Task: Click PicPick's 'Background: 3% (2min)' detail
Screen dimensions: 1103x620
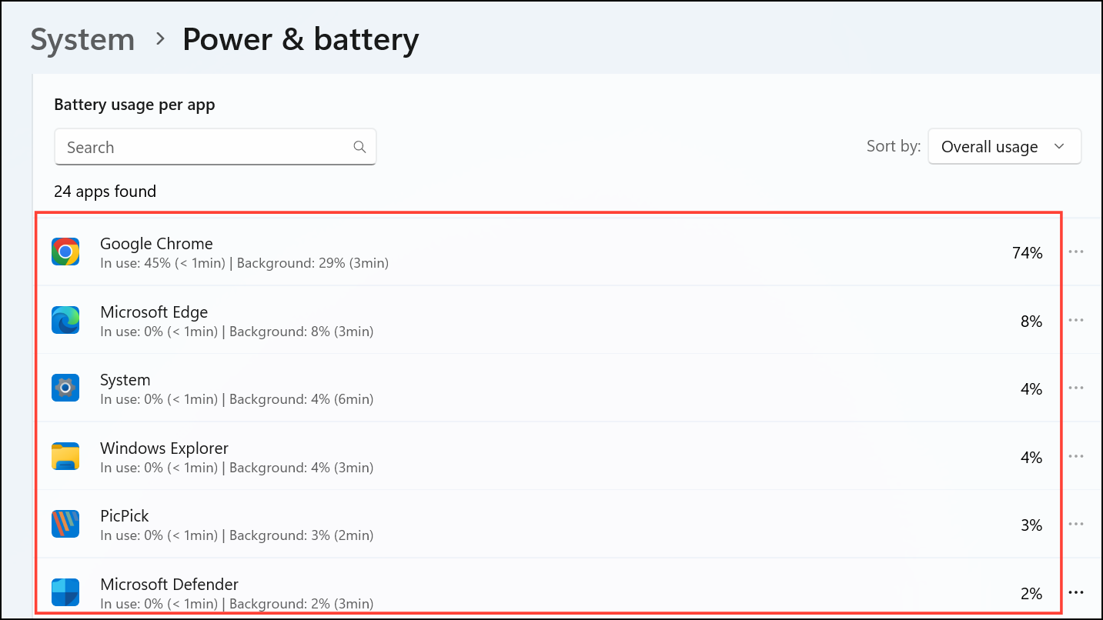Action: (x=301, y=535)
